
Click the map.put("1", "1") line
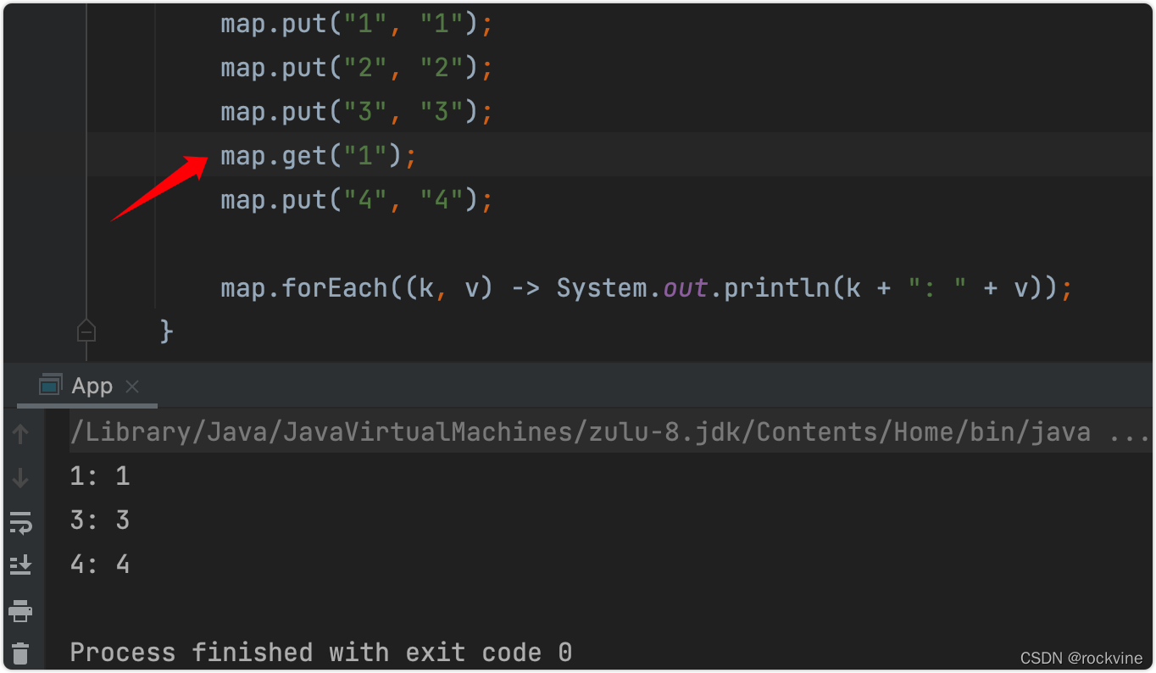(x=356, y=24)
